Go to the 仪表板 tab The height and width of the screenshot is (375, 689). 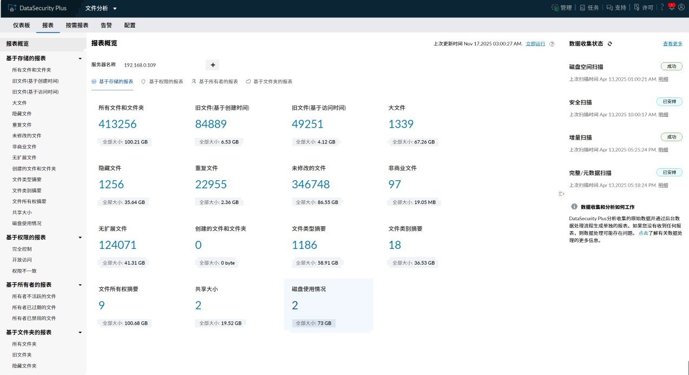(22, 25)
